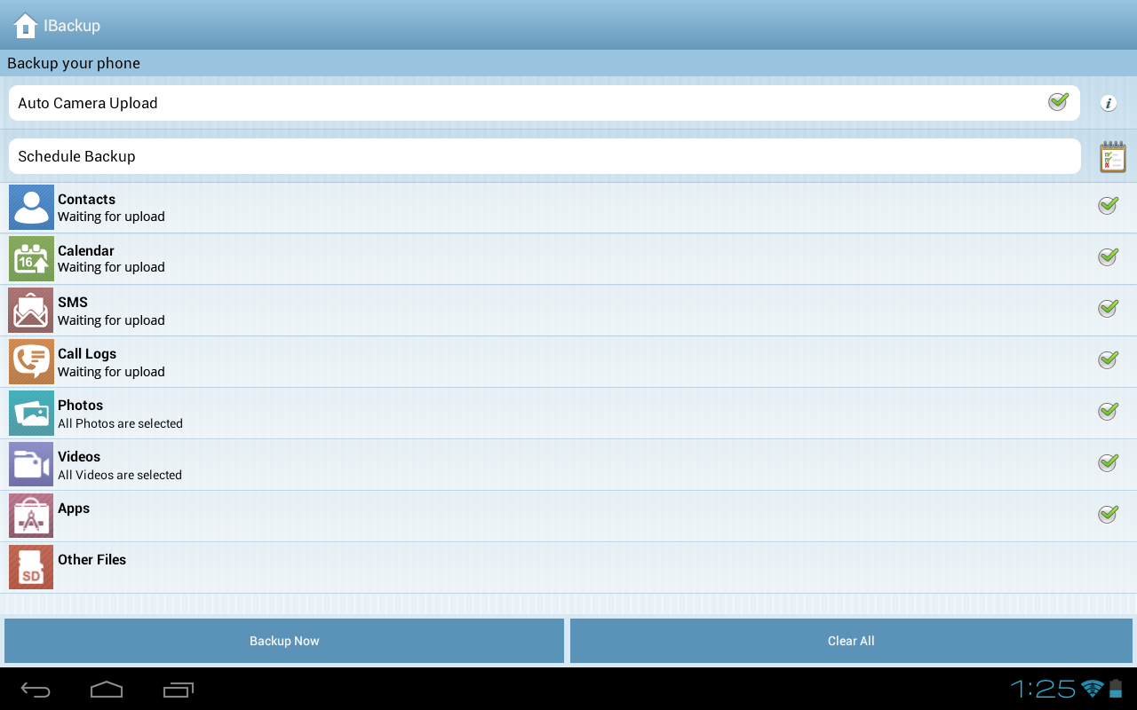Image resolution: width=1137 pixels, height=710 pixels.
Task: Expand the Photos selection row
Action: (533, 413)
